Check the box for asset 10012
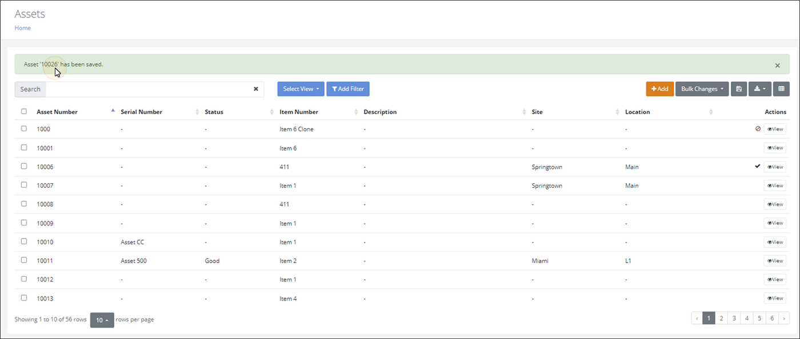800x339 pixels. 24,279
